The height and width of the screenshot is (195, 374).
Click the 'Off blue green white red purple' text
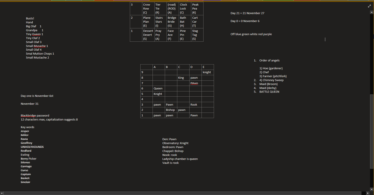point(251,34)
